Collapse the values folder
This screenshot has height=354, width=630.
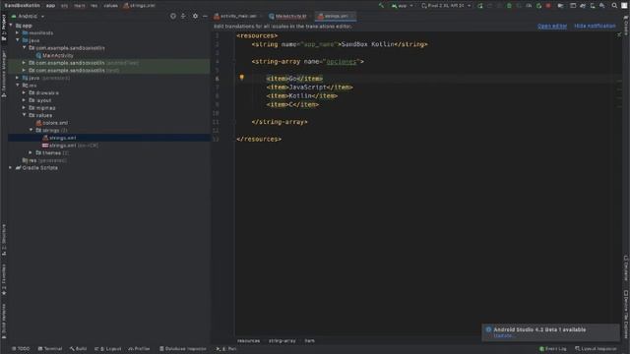(x=24, y=115)
